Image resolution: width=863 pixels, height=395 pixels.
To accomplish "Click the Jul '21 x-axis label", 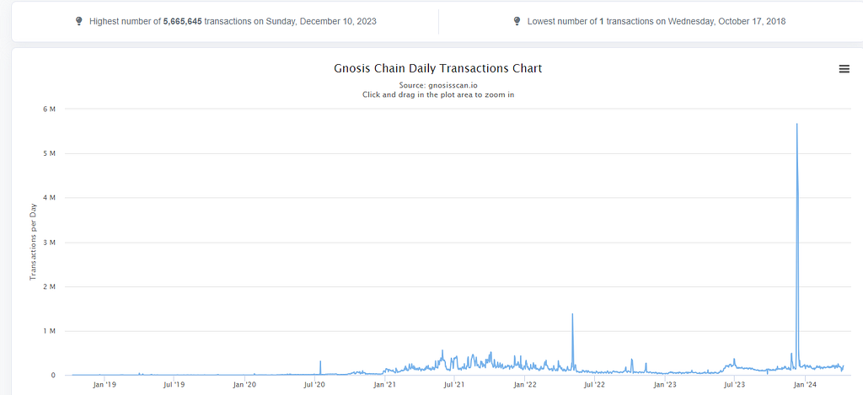I will [x=454, y=385].
